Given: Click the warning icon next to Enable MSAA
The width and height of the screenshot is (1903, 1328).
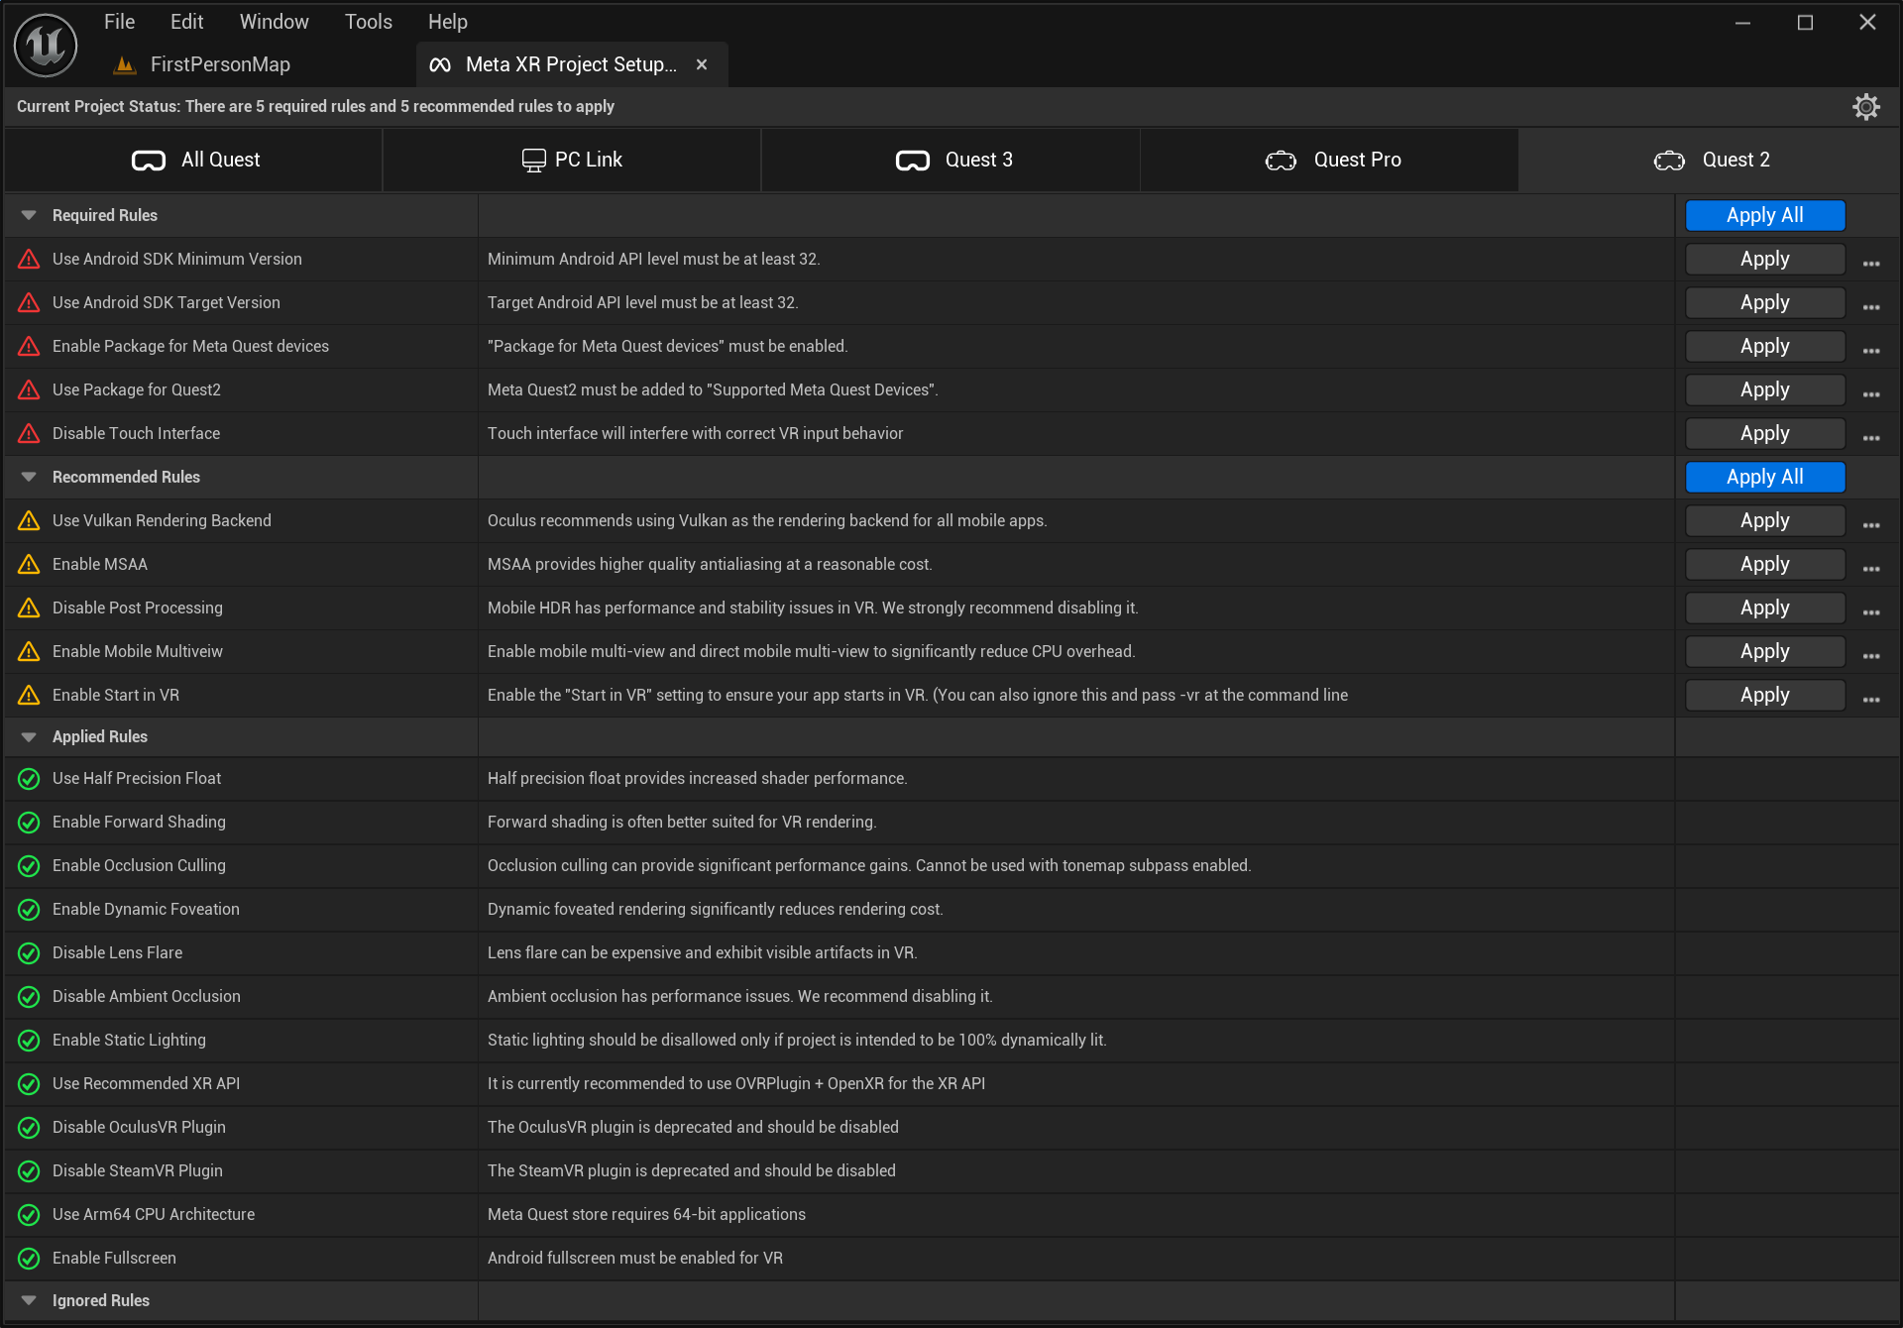Looking at the screenshot, I should tap(28, 564).
